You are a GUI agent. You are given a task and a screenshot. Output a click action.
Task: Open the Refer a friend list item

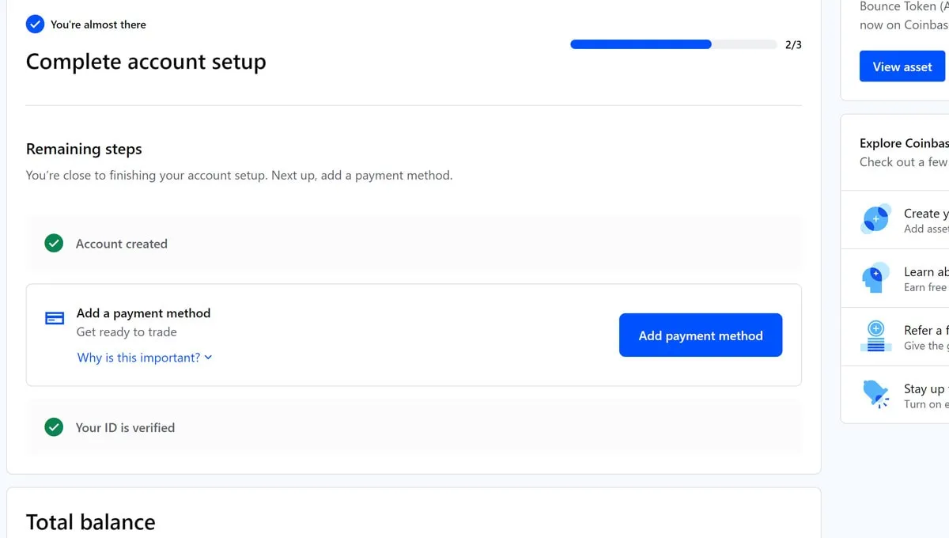895,336
